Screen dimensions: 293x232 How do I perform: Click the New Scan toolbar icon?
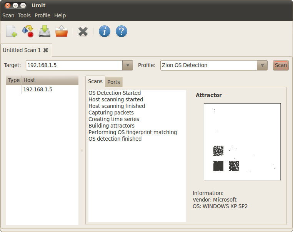(x=12, y=31)
